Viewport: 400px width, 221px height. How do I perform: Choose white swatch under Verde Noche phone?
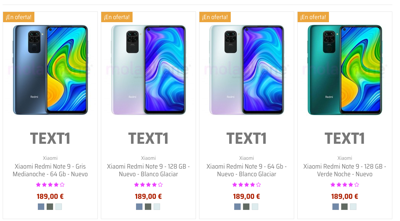click(x=353, y=207)
